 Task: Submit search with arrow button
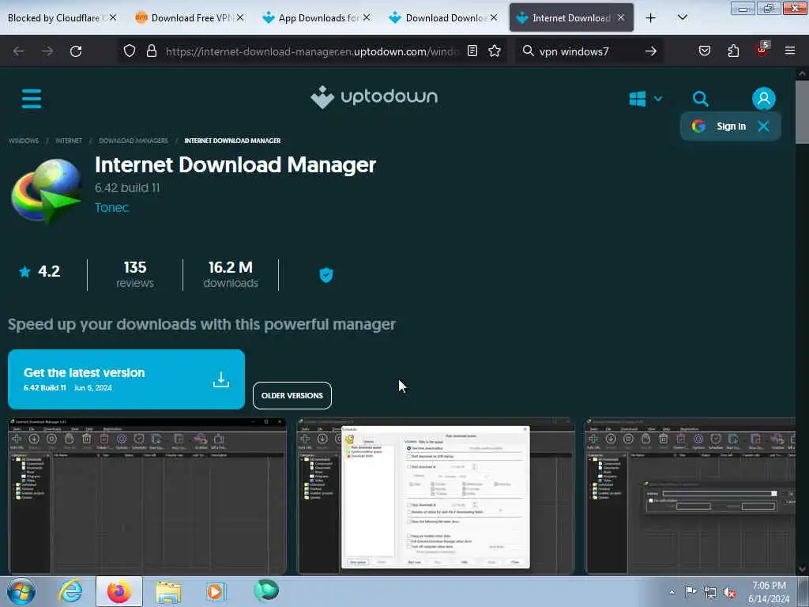(651, 51)
